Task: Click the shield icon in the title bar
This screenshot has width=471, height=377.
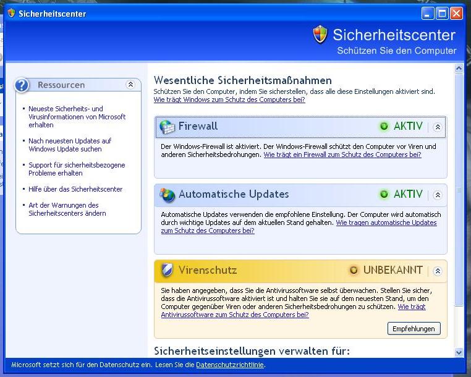Action: coord(11,13)
